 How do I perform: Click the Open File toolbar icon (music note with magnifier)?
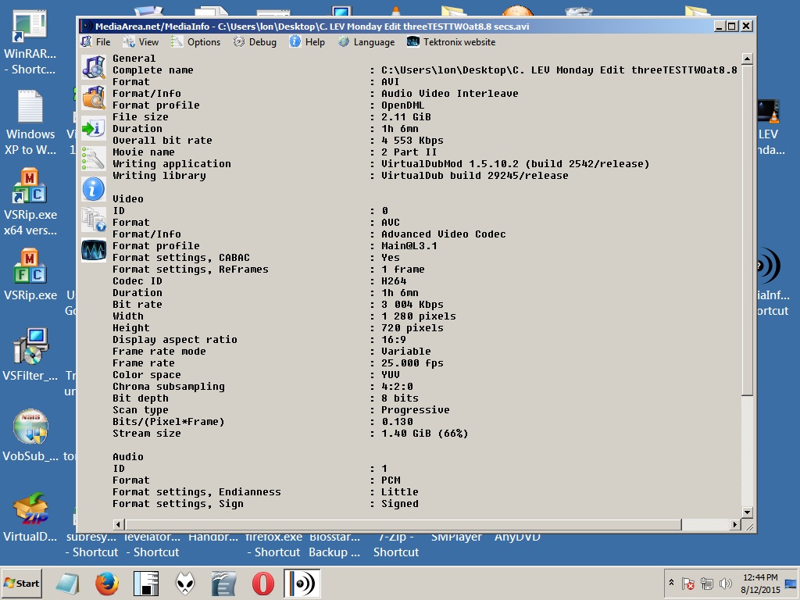94,67
